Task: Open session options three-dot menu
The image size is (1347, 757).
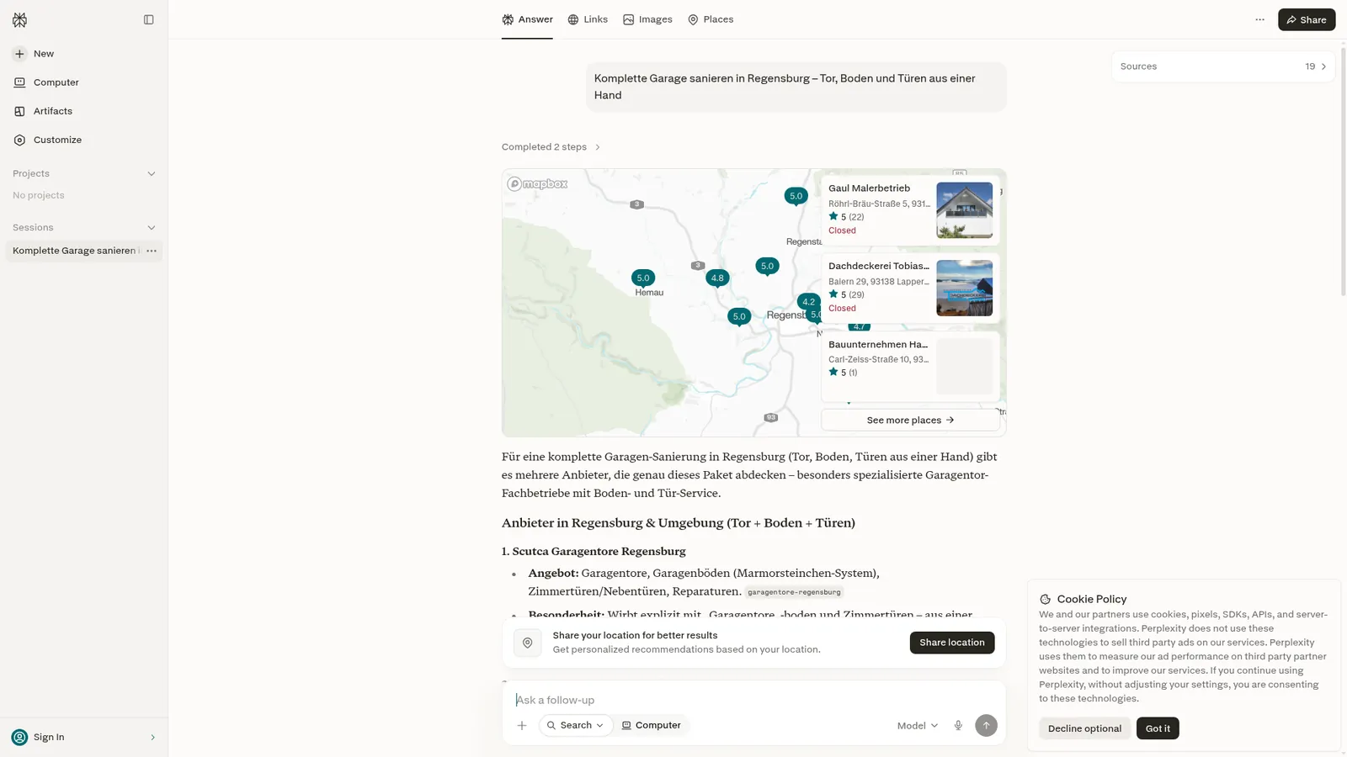Action: (x=152, y=251)
